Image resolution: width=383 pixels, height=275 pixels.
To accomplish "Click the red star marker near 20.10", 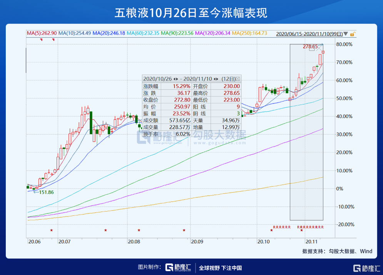I will pos(271,230).
